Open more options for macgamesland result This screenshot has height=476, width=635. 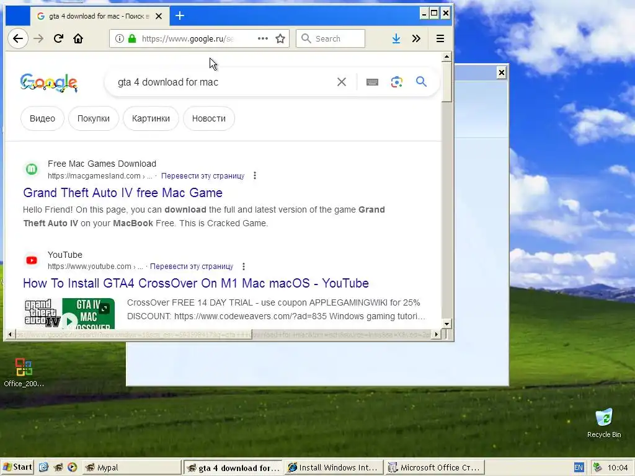click(x=254, y=175)
